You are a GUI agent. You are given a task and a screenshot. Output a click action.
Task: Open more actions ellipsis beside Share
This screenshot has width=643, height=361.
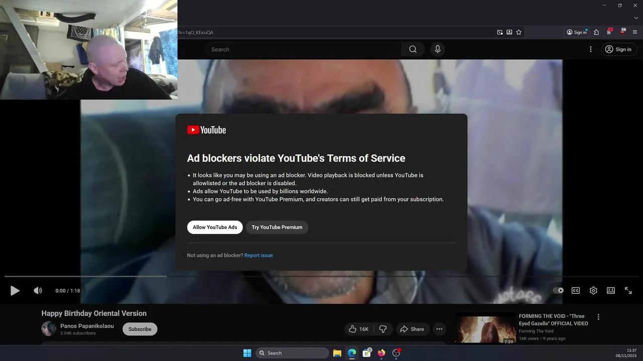coord(440,329)
